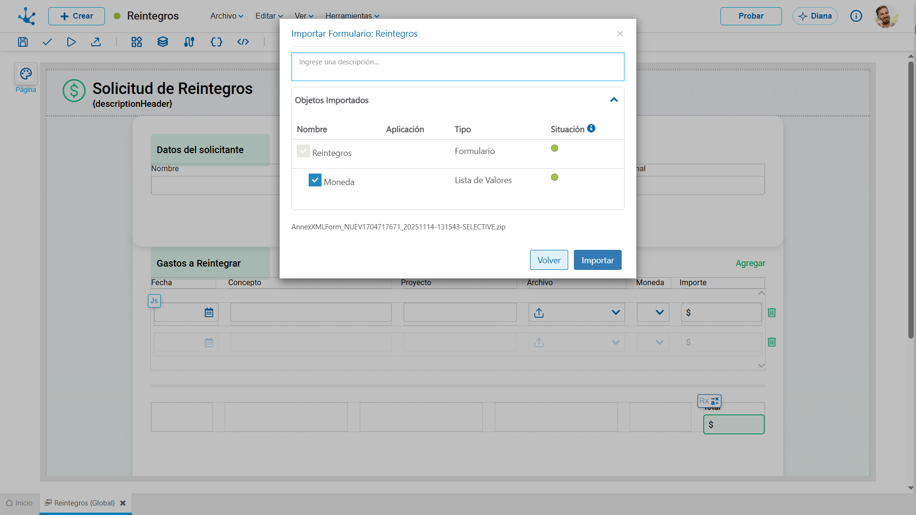Open the user avatar profile

(x=886, y=16)
